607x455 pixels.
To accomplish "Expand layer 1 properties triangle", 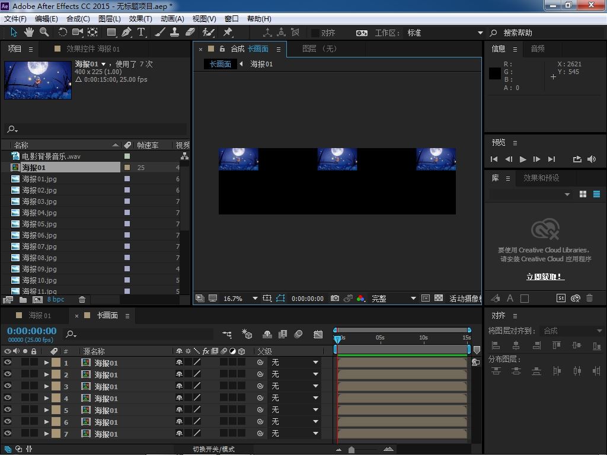I will 46,363.
